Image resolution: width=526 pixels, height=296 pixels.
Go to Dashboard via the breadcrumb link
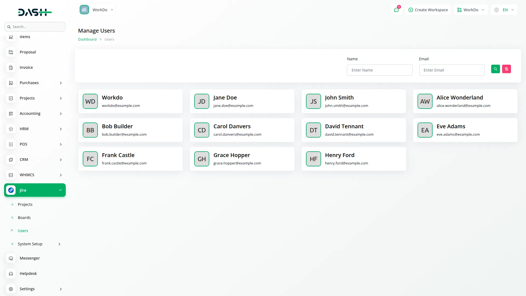(87, 39)
